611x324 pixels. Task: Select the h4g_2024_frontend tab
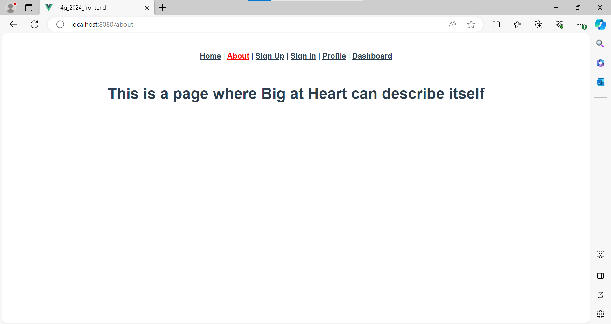coord(97,8)
